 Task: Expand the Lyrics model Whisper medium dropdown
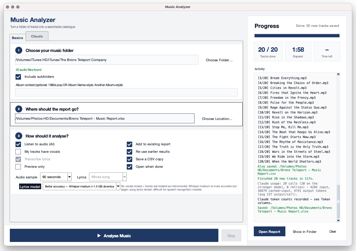coord(81,186)
